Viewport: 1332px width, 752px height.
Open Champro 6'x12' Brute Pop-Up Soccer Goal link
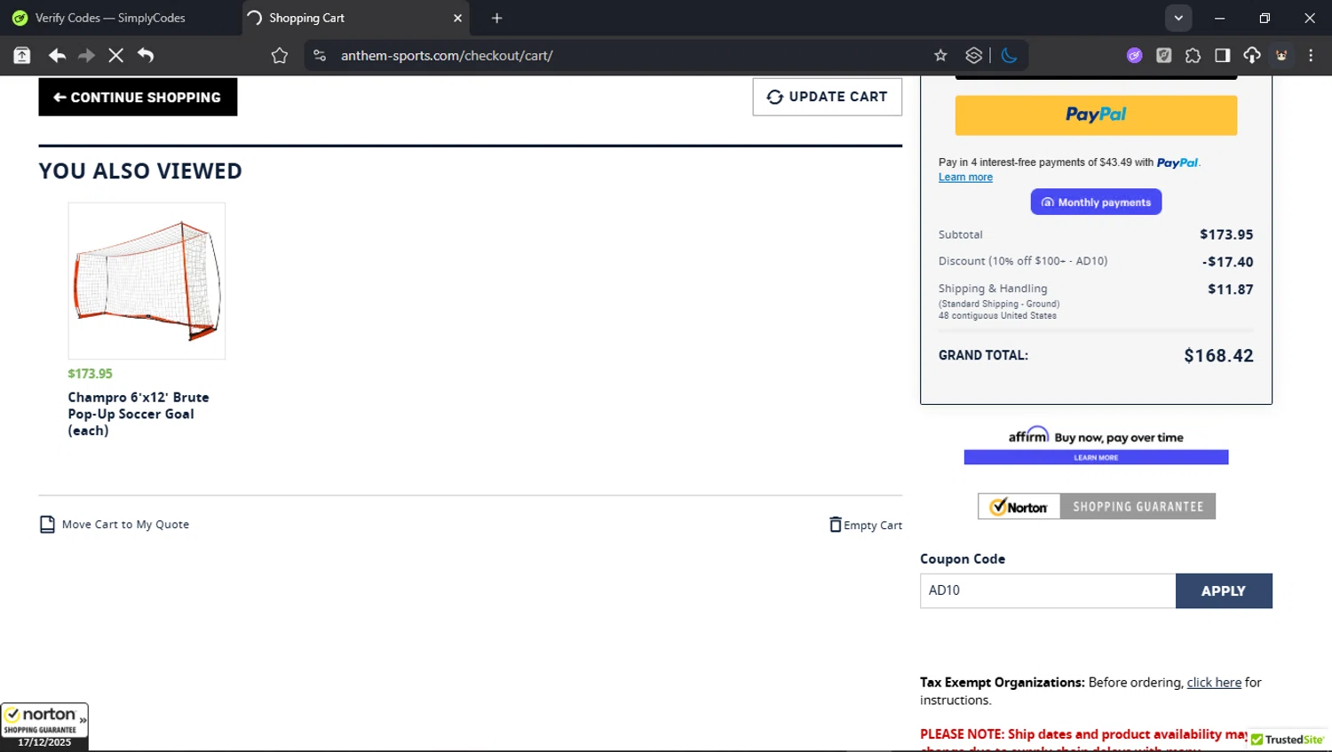point(139,414)
